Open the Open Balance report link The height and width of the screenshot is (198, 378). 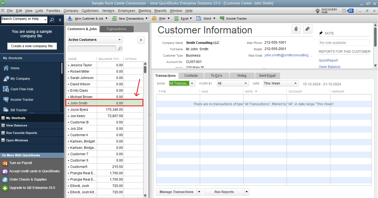pos(330,67)
